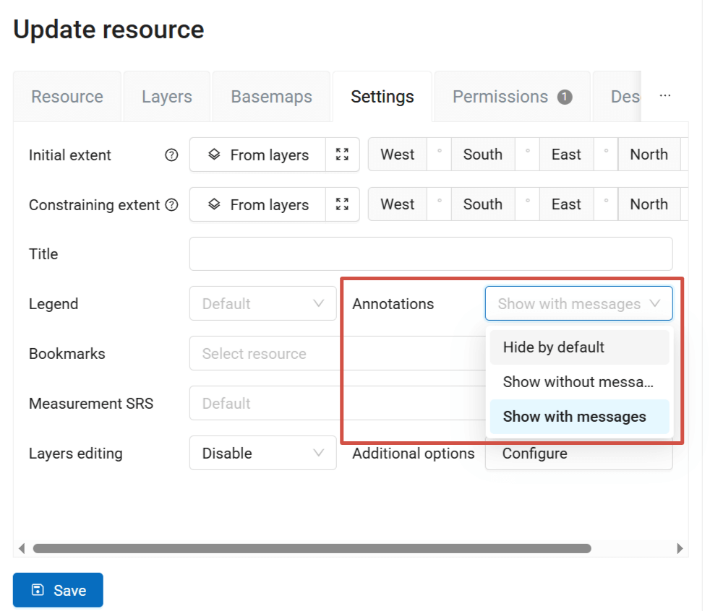This screenshot has height=611, width=710.
Task: Click the Constraining extent help icon
Action: [x=171, y=205]
